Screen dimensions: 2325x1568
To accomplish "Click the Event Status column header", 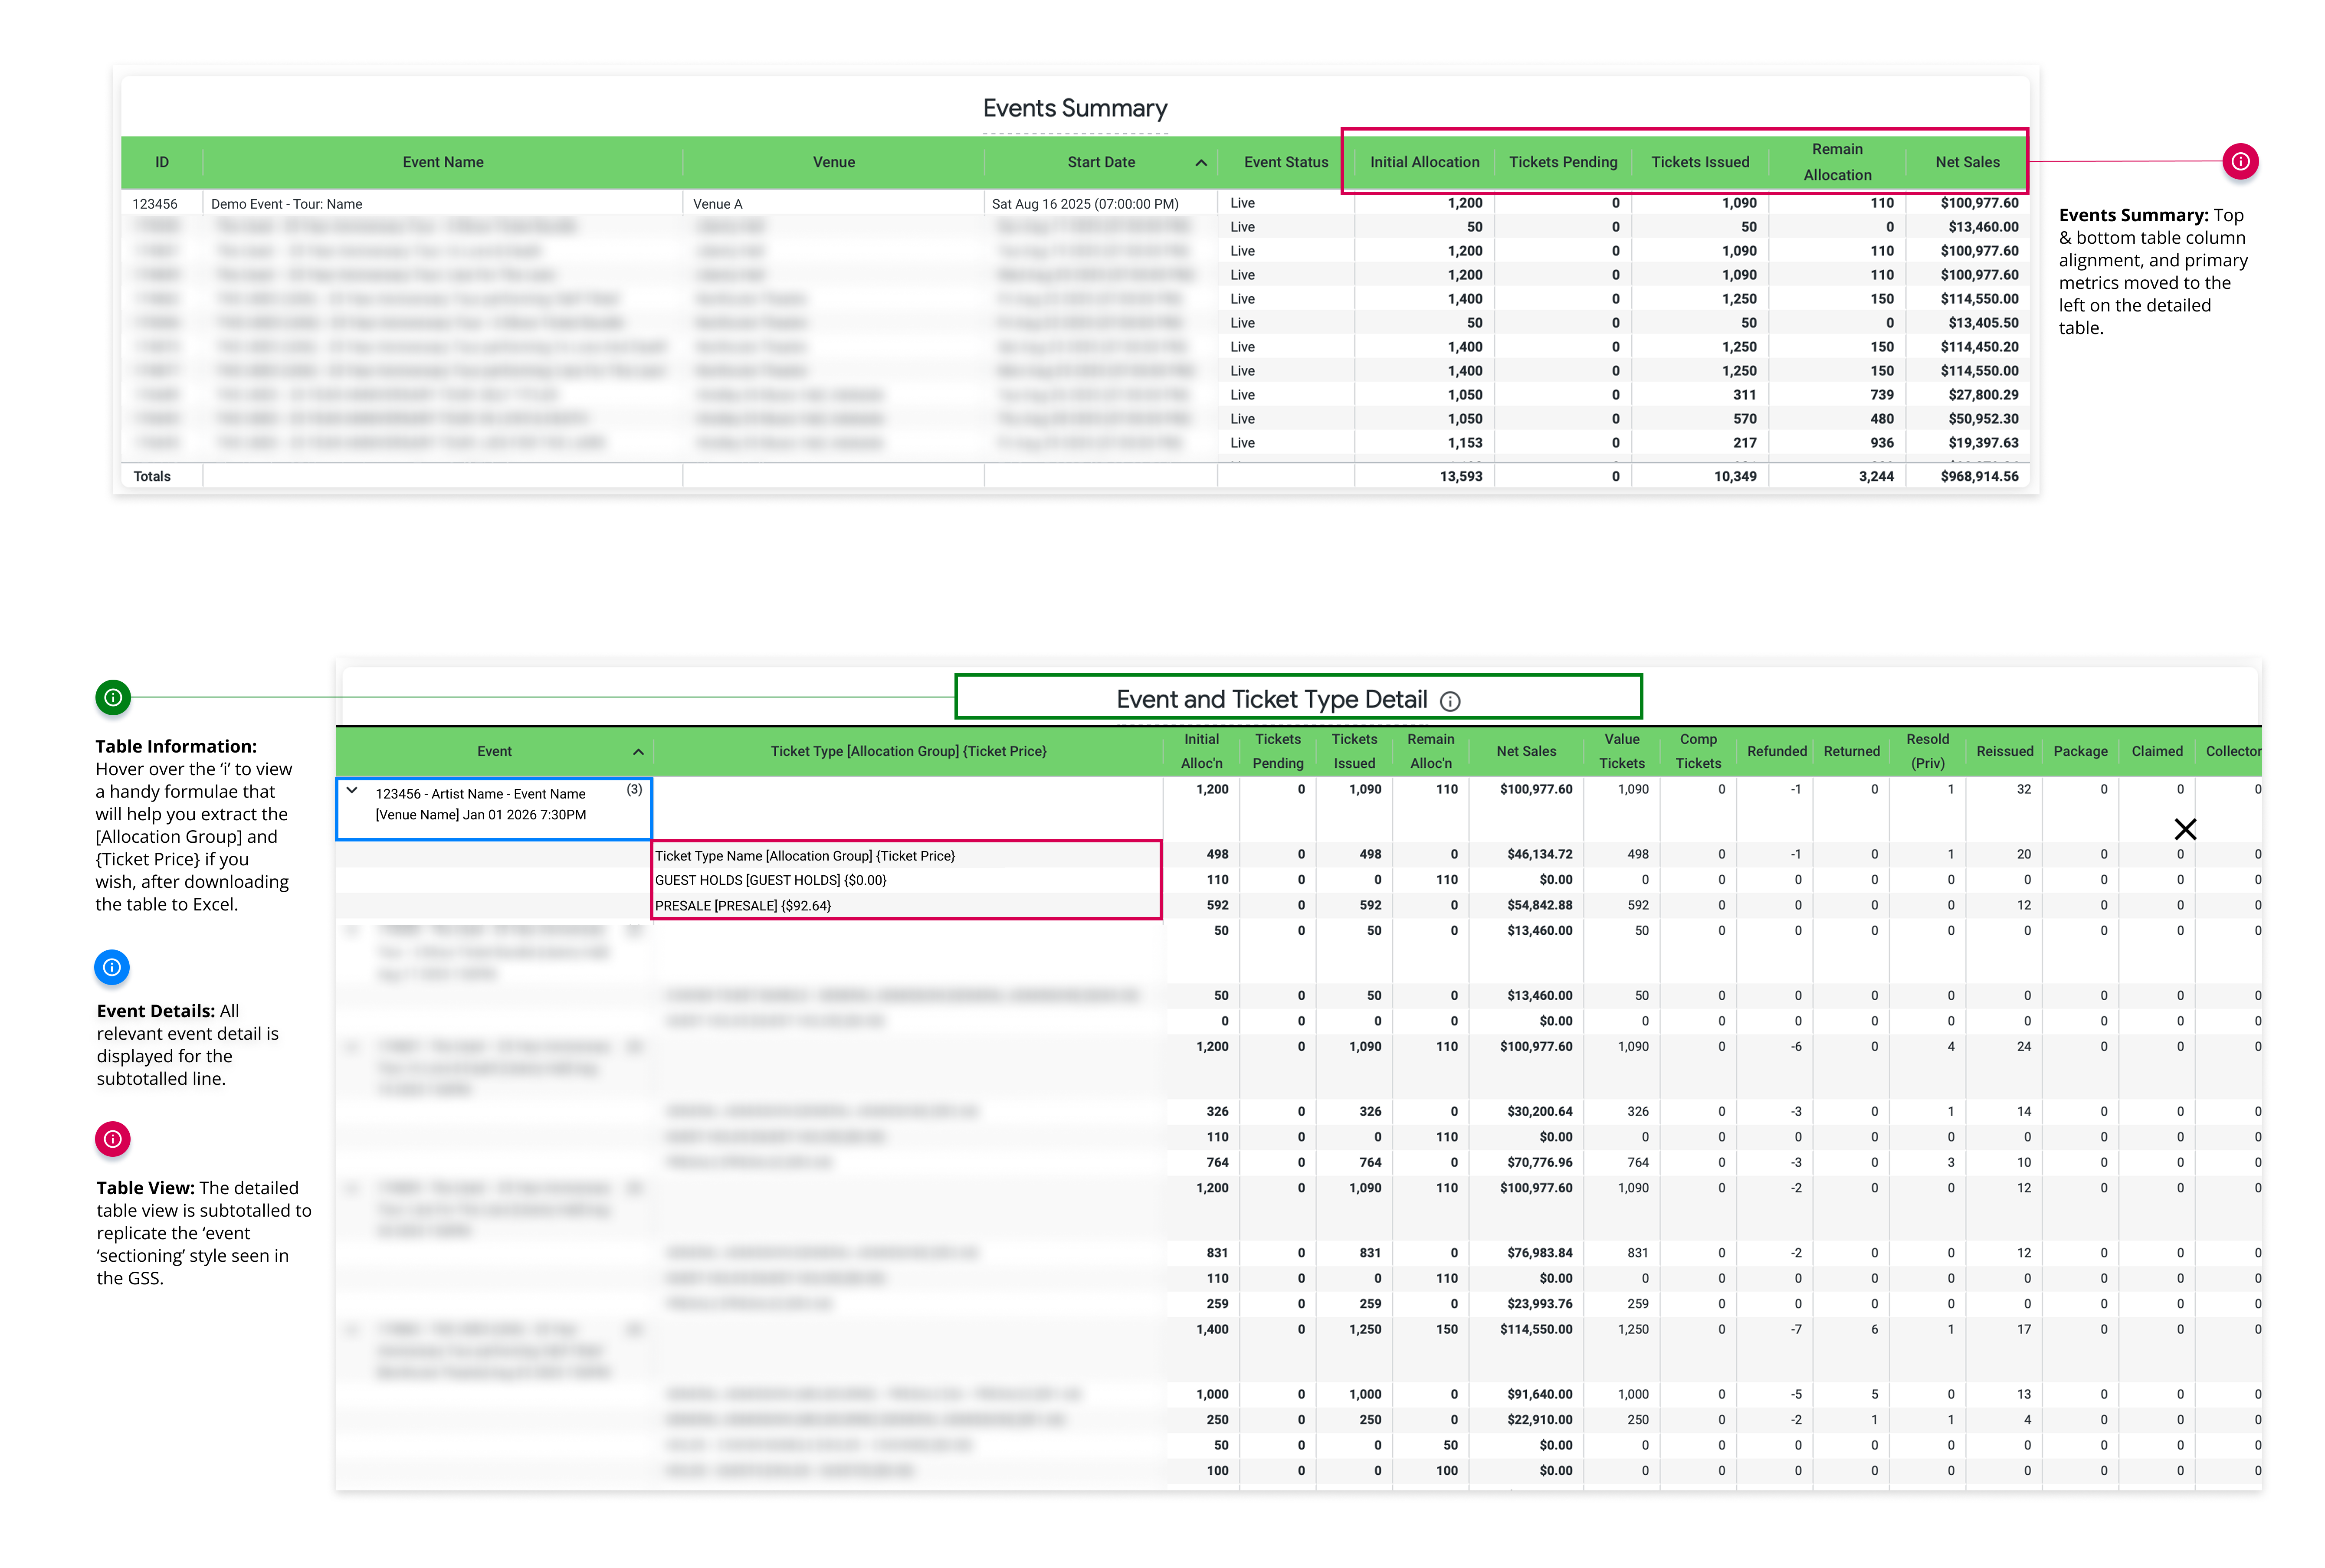I will (1285, 162).
